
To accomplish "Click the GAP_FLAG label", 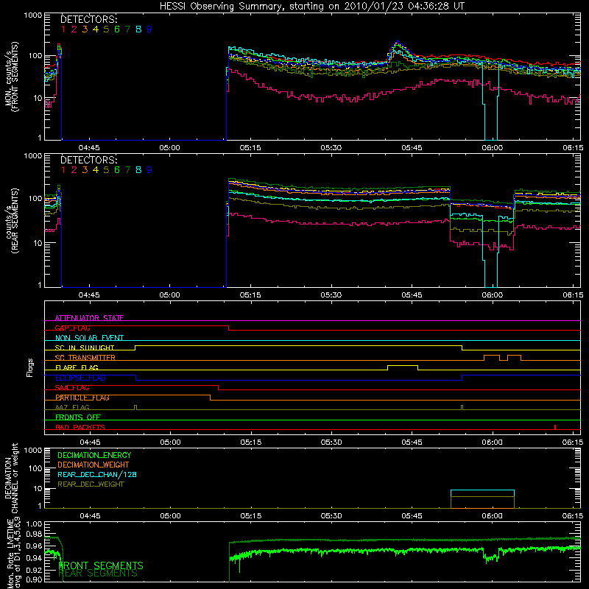I will 72,328.
